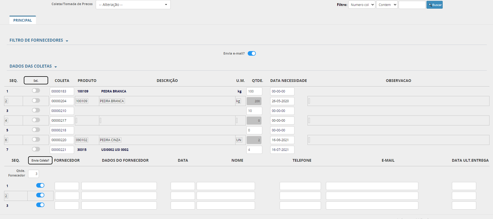Enable selection toggle for coleta 00000183
Screen dimensions: 493x219
tap(36, 91)
